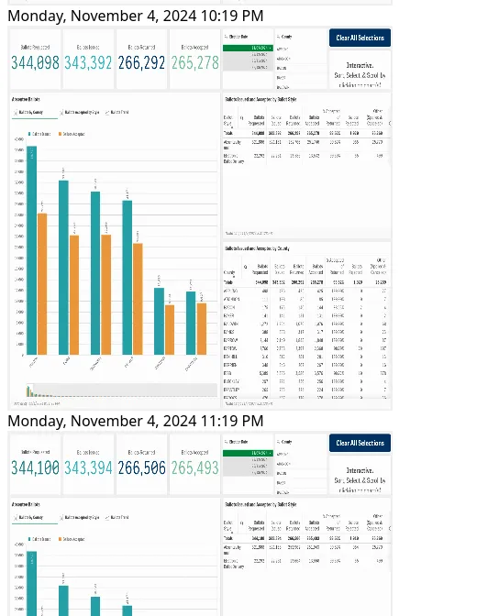Sort by Ballots Requested header in 10:19 PM County table

coord(261,269)
